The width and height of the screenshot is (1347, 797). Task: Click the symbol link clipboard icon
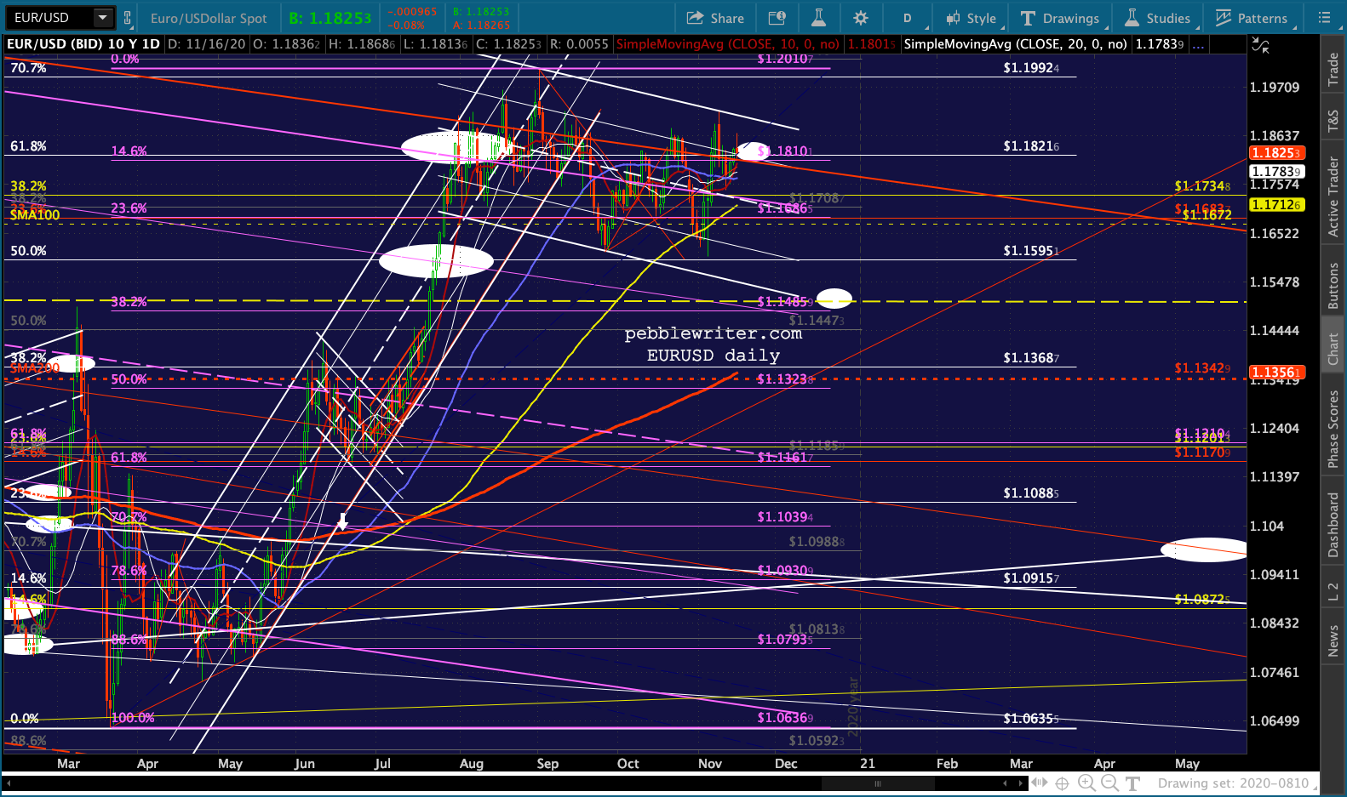(x=128, y=17)
